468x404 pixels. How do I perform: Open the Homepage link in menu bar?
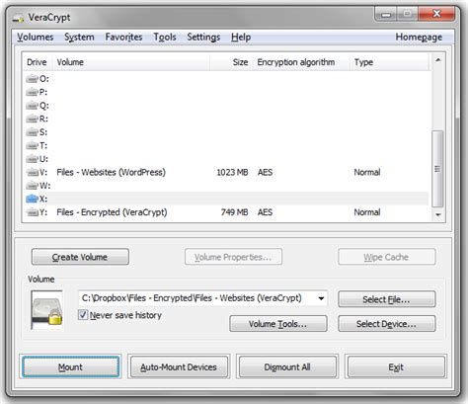pos(419,37)
